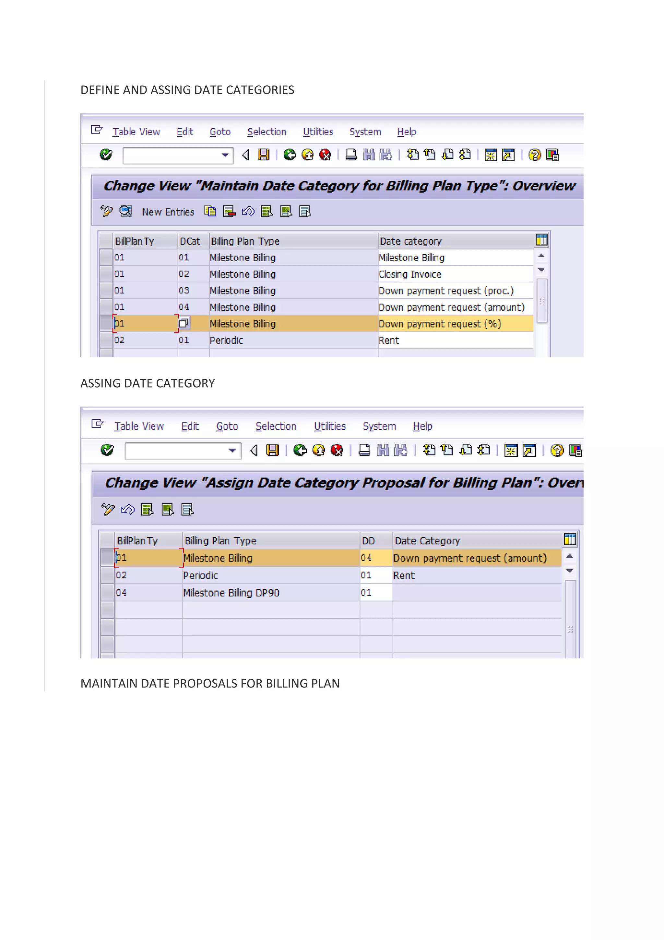
Task: Click green checkmark Enter icon in Assign Date Category window
Action: click(107, 450)
